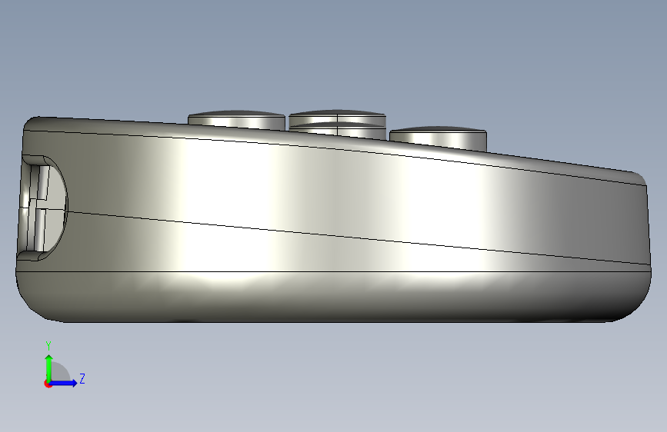This screenshot has height=432, width=667.
Task: Click the gray quarter-circle plane of the triad
Action: pyautogui.click(x=59, y=372)
